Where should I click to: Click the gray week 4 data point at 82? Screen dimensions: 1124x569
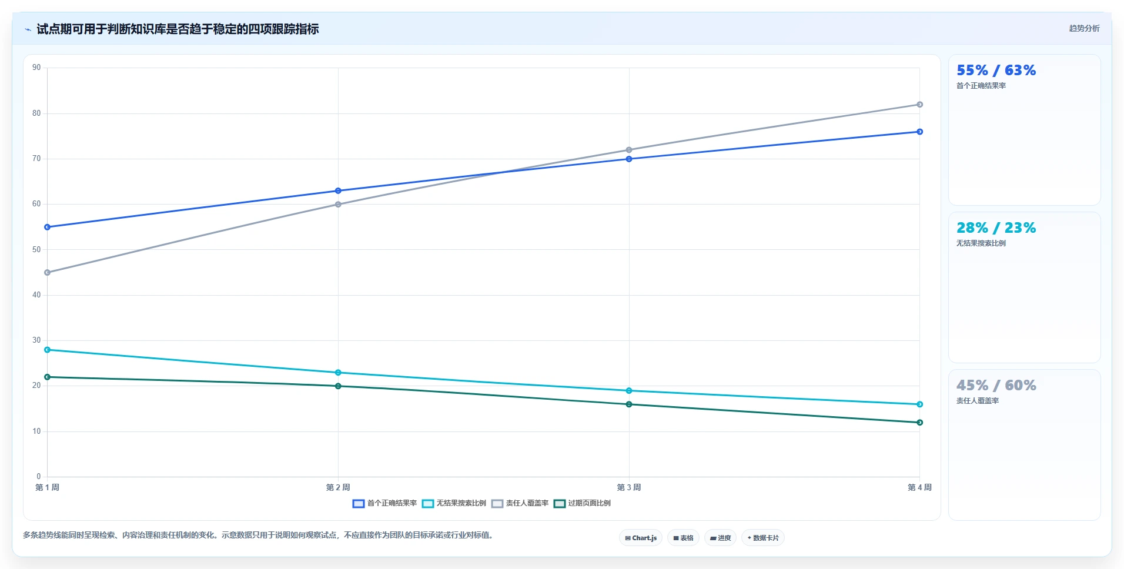tap(920, 105)
